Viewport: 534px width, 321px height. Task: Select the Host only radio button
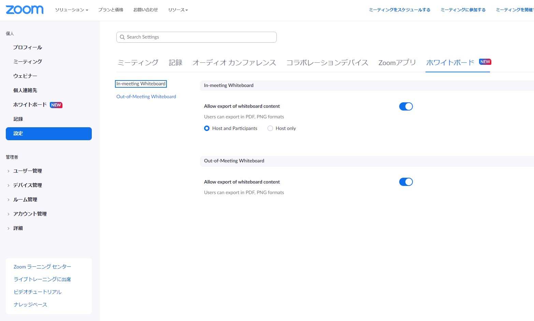270,128
